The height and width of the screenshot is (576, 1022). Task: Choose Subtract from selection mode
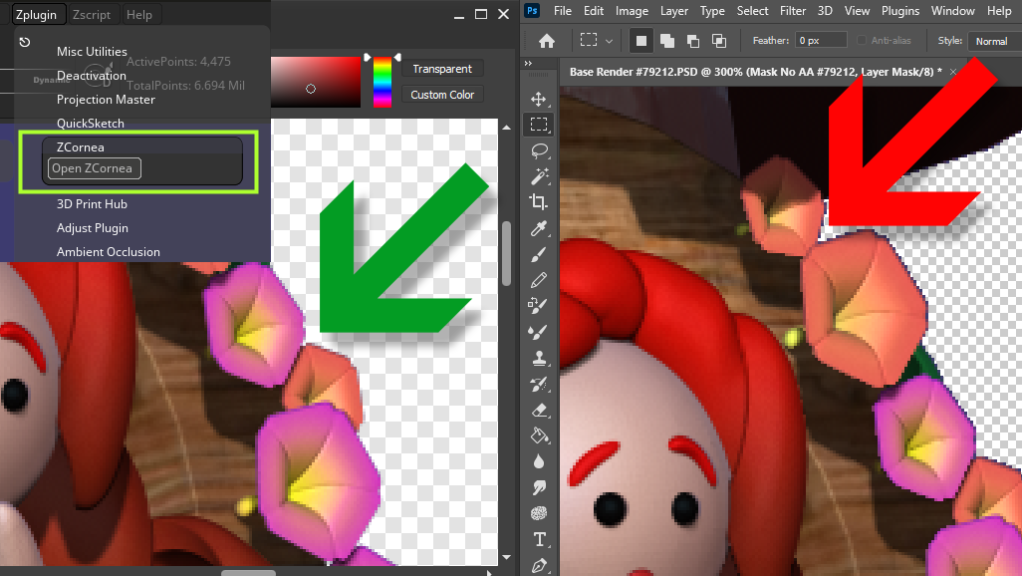tap(693, 41)
